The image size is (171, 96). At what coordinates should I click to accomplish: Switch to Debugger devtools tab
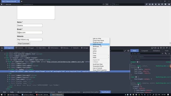(x=30, y=48)
